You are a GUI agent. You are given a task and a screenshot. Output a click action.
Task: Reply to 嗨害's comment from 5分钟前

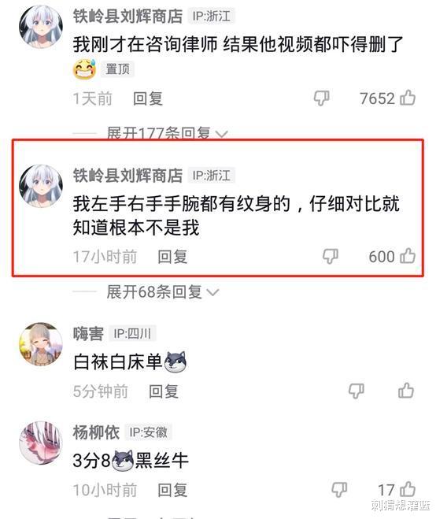pos(164,391)
